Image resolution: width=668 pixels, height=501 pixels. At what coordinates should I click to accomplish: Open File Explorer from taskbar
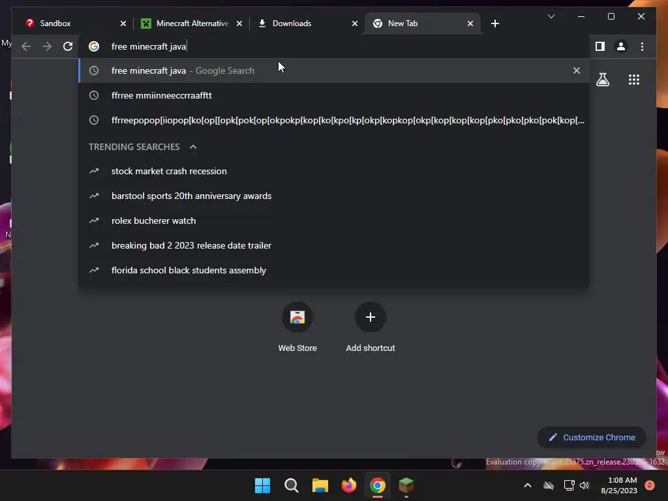tap(320, 485)
